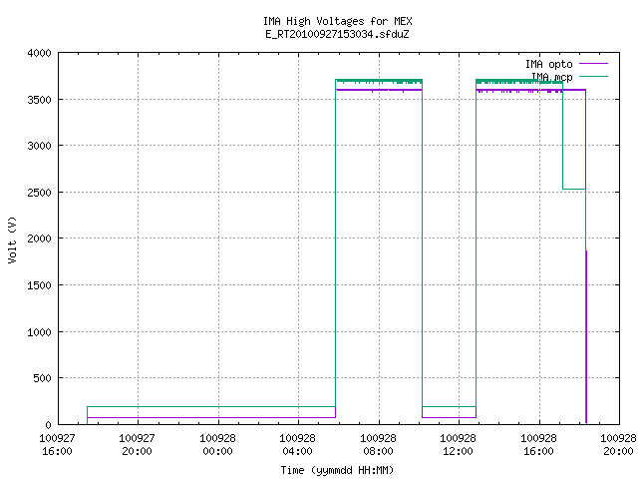Click the chart title 'IMA High Voltages for MEX'
The height and width of the screenshot is (479, 638).
tap(337, 21)
